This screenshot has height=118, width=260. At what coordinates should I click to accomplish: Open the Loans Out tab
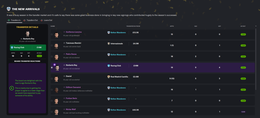tap(46, 20)
